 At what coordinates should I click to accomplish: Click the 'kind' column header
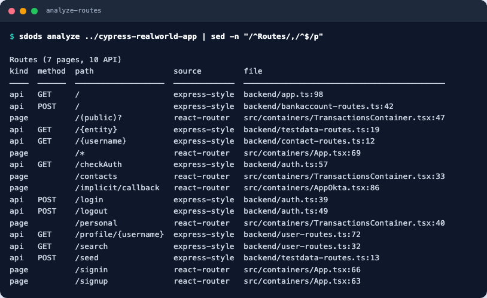tap(19, 71)
